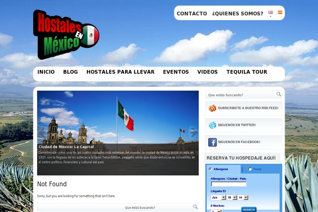Open the arrival day dropdown showing 18
This screenshot has width=318, height=212.
point(232,197)
